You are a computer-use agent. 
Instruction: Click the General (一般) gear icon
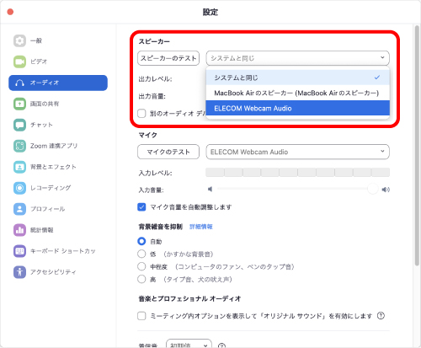tap(19, 40)
